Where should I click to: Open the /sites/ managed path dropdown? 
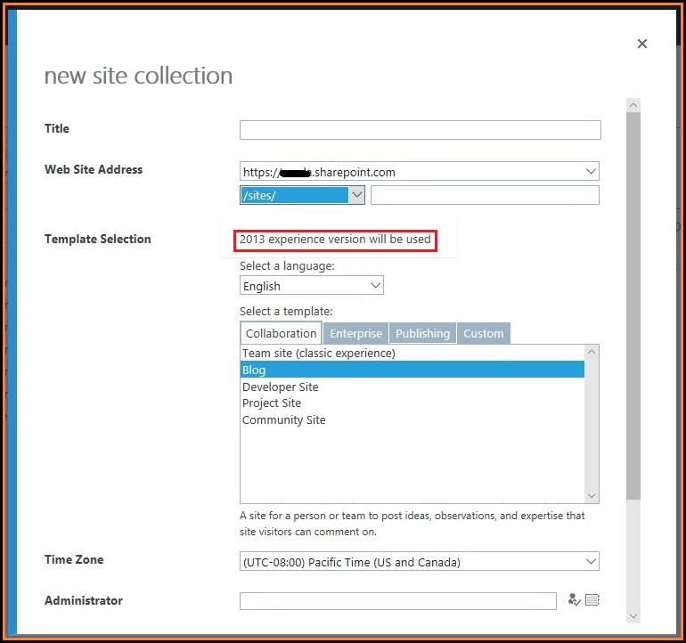tap(356, 195)
